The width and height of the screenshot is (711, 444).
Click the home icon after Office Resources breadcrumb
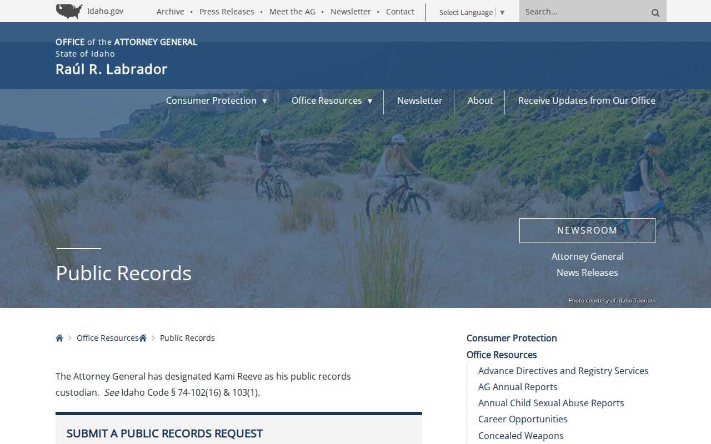(x=143, y=338)
